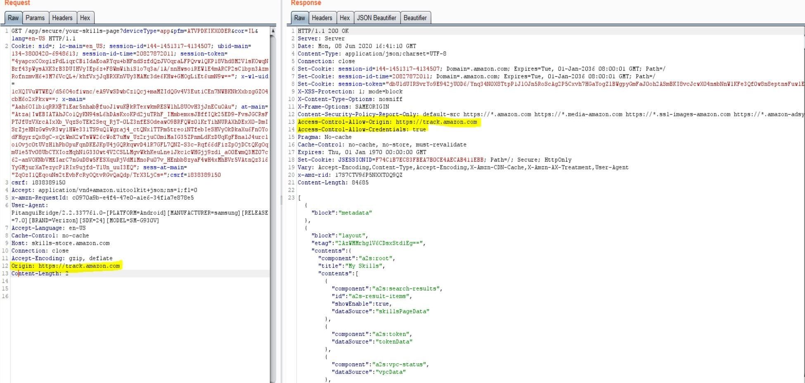This screenshot has width=805, height=383.
Task: Click the divider handle between Request and Response
Action: [x=282, y=200]
